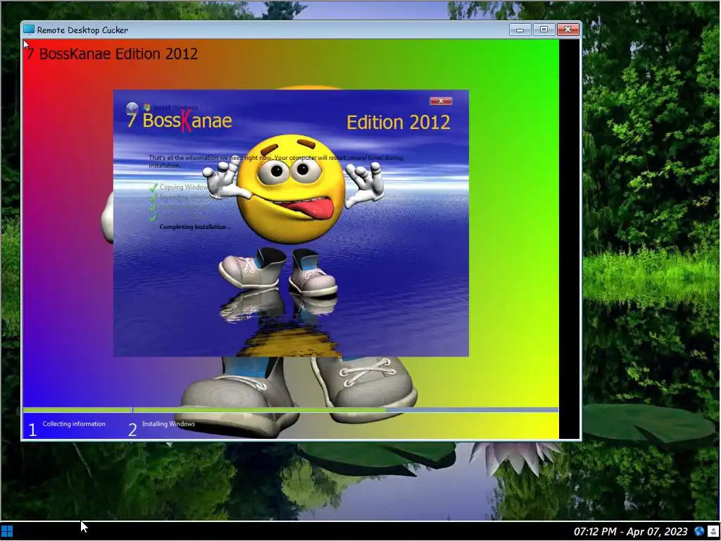Screen dimensions: 721x541
Task: Maximize the Remote Desktop Cucker window
Action: 544,30
